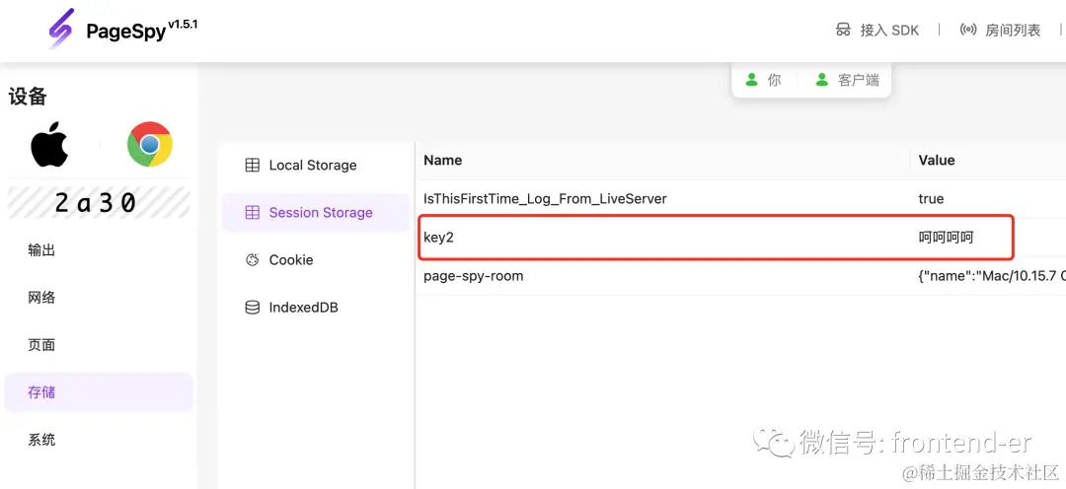Viewport: 1066px width, 489px height.
Task: Click the green user icon beside 你
Action: tap(751, 80)
